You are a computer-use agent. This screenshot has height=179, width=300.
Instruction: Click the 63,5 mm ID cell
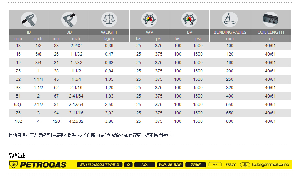coord(18,105)
